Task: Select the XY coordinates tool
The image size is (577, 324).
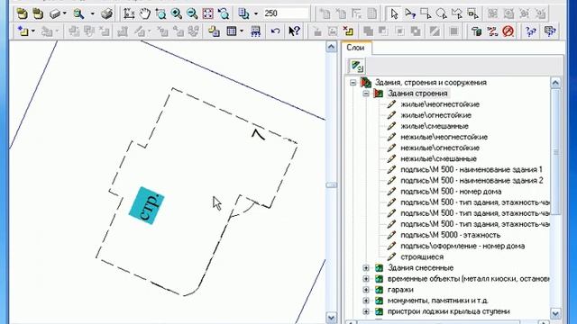Action: click(129, 14)
